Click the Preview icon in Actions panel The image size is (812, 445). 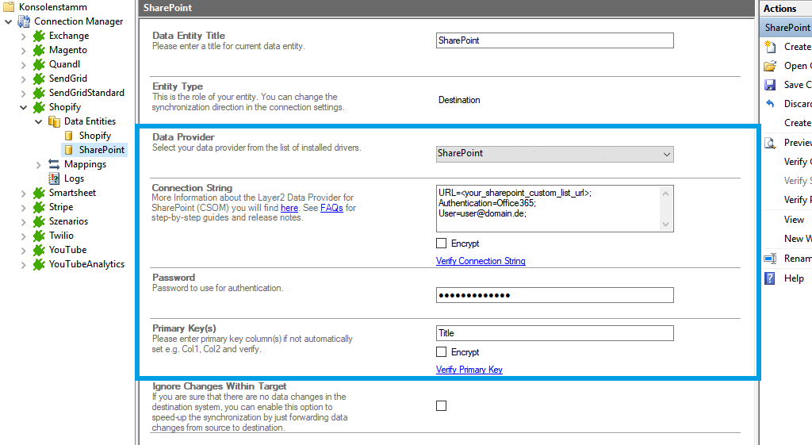[x=770, y=143]
